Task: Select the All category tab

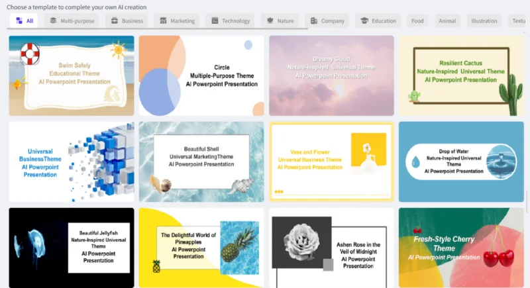Action: pos(24,21)
